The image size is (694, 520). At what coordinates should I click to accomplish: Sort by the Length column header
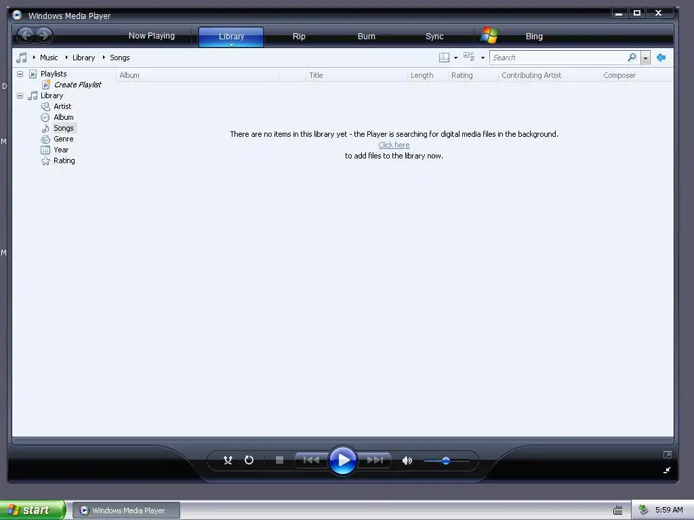point(428,75)
